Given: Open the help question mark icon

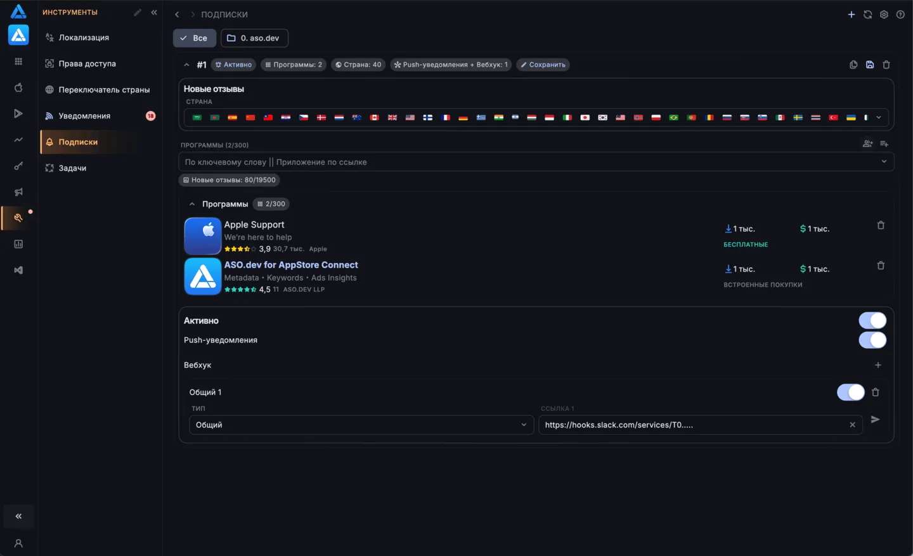Looking at the screenshot, I should tap(900, 15).
